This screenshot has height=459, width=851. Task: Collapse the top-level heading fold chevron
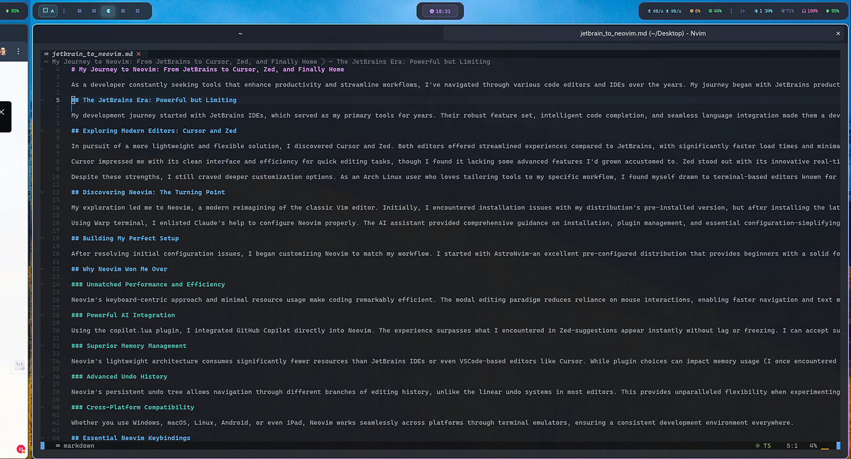tap(43, 69)
